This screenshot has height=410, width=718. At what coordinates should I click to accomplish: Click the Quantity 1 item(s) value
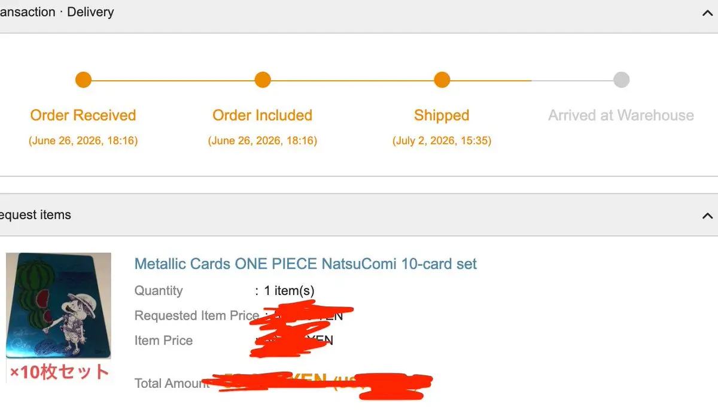click(290, 291)
